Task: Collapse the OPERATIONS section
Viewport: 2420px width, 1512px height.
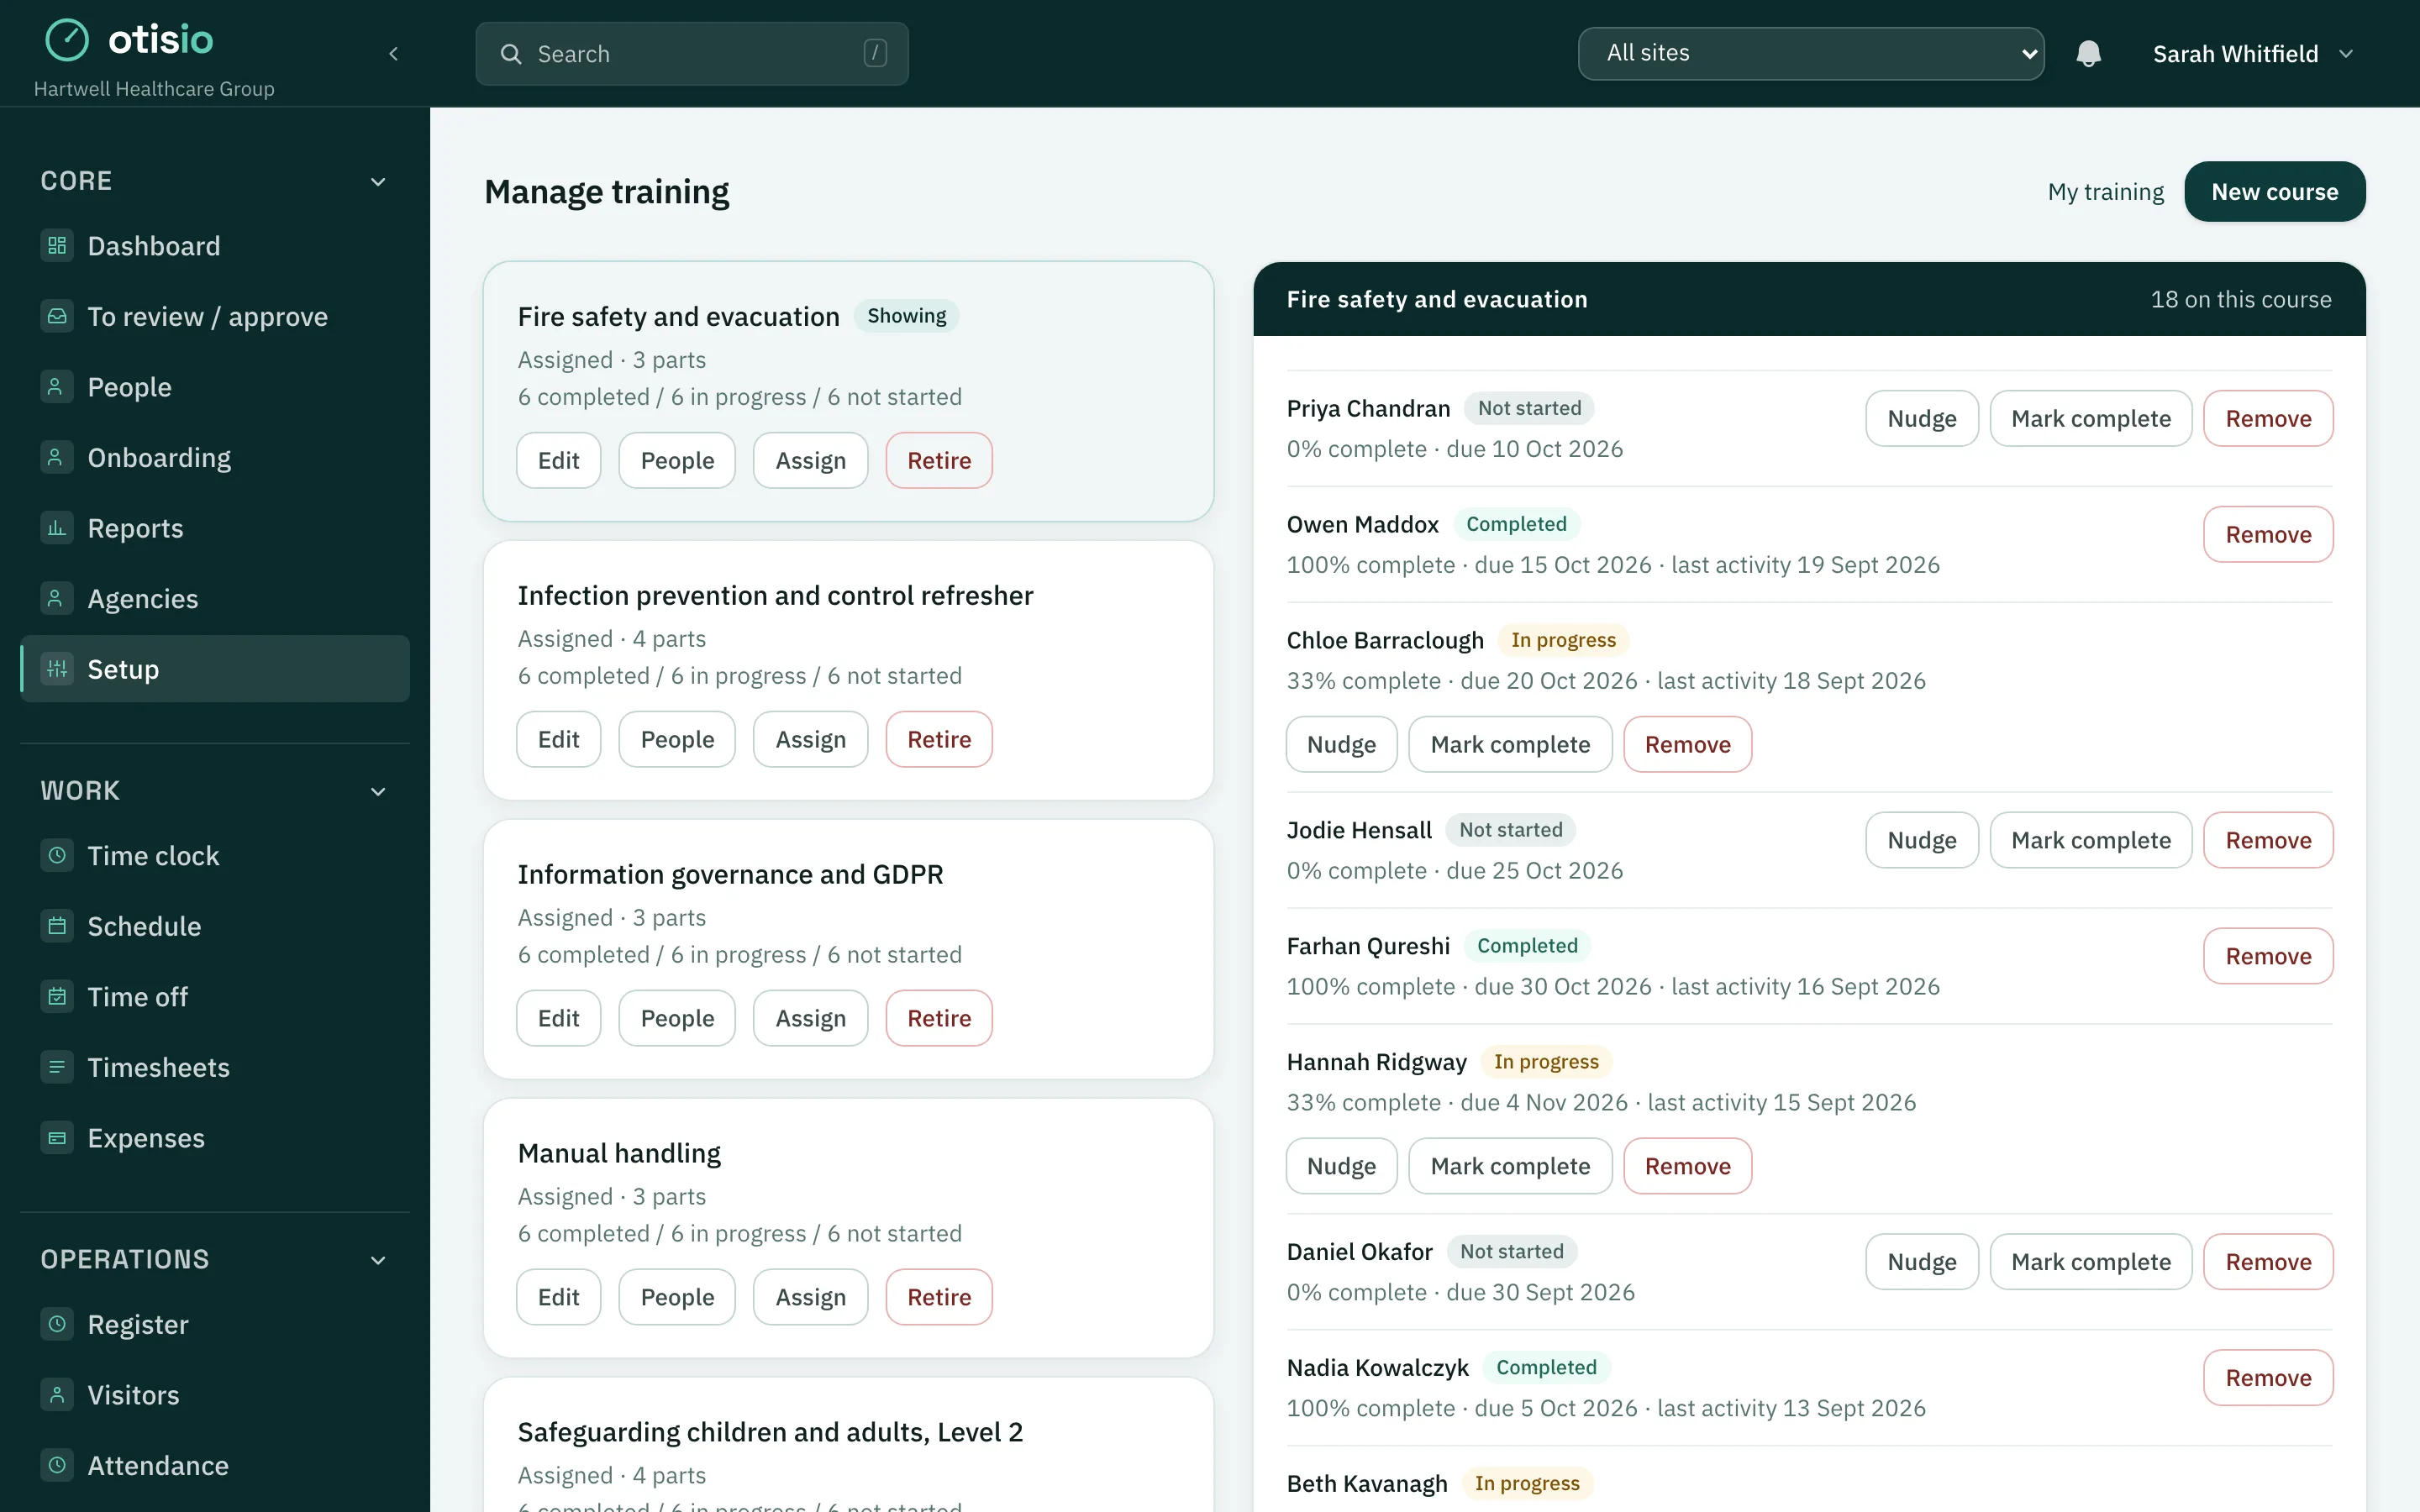Action: [378, 1260]
